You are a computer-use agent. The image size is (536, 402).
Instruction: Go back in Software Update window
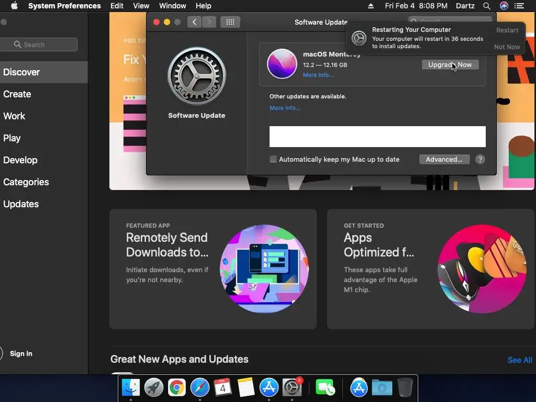195,22
